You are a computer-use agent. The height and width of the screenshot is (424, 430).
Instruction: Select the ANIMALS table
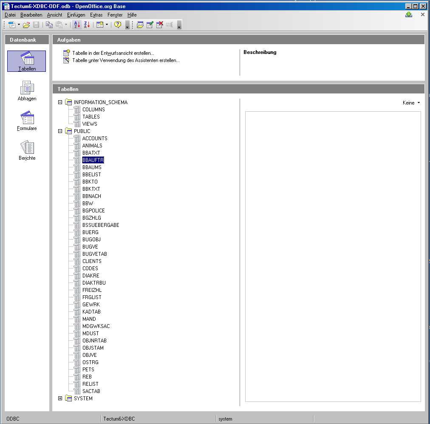point(92,146)
